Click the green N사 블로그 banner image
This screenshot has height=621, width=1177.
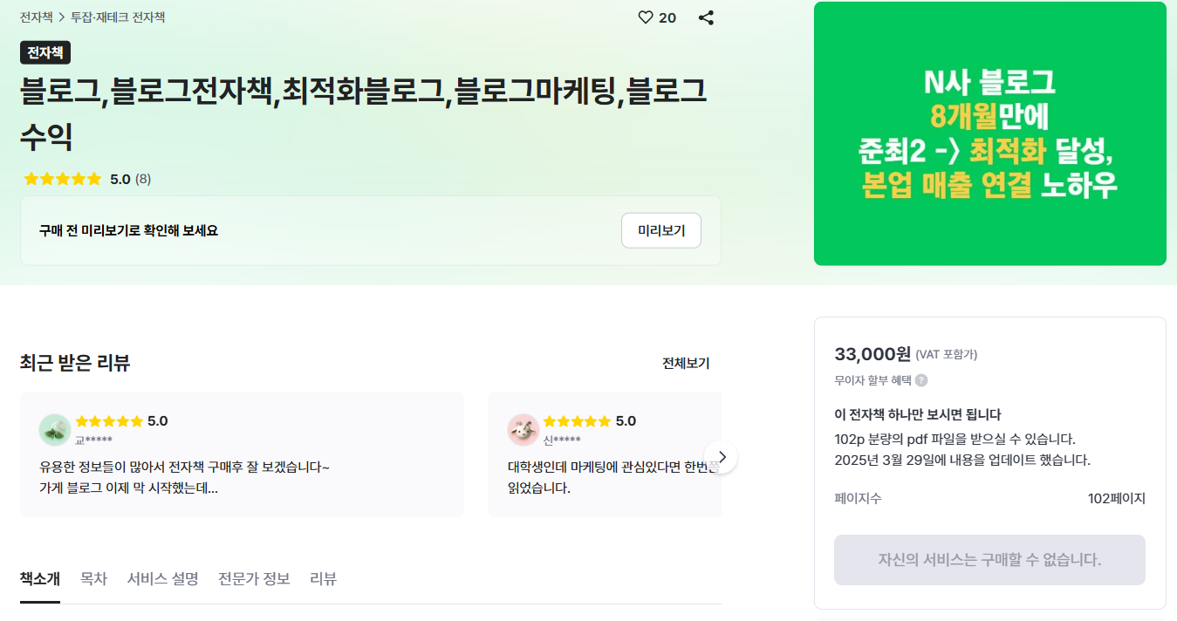pyautogui.click(x=989, y=133)
